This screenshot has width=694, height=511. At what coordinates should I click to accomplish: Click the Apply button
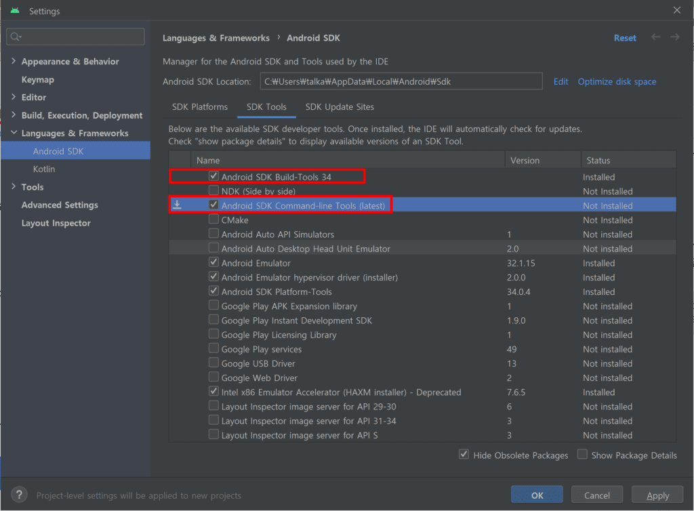pyautogui.click(x=657, y=495)
